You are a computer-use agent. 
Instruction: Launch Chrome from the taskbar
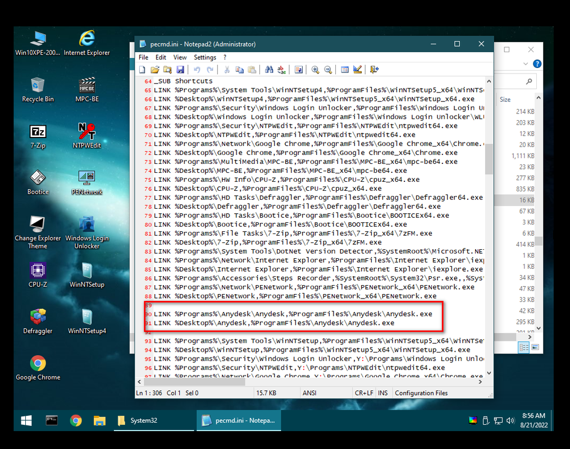(76, 421)
